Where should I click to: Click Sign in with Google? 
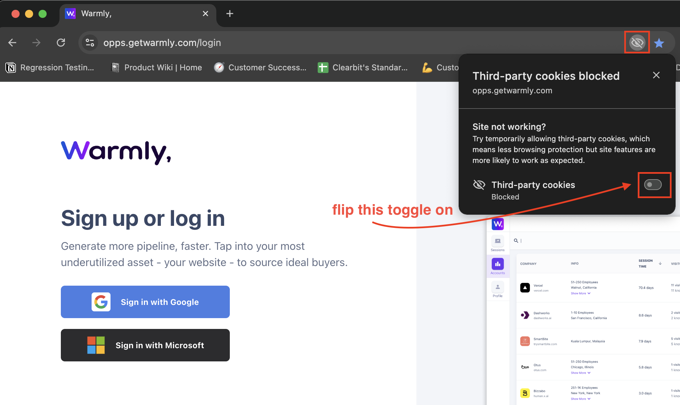coord(145,302)
